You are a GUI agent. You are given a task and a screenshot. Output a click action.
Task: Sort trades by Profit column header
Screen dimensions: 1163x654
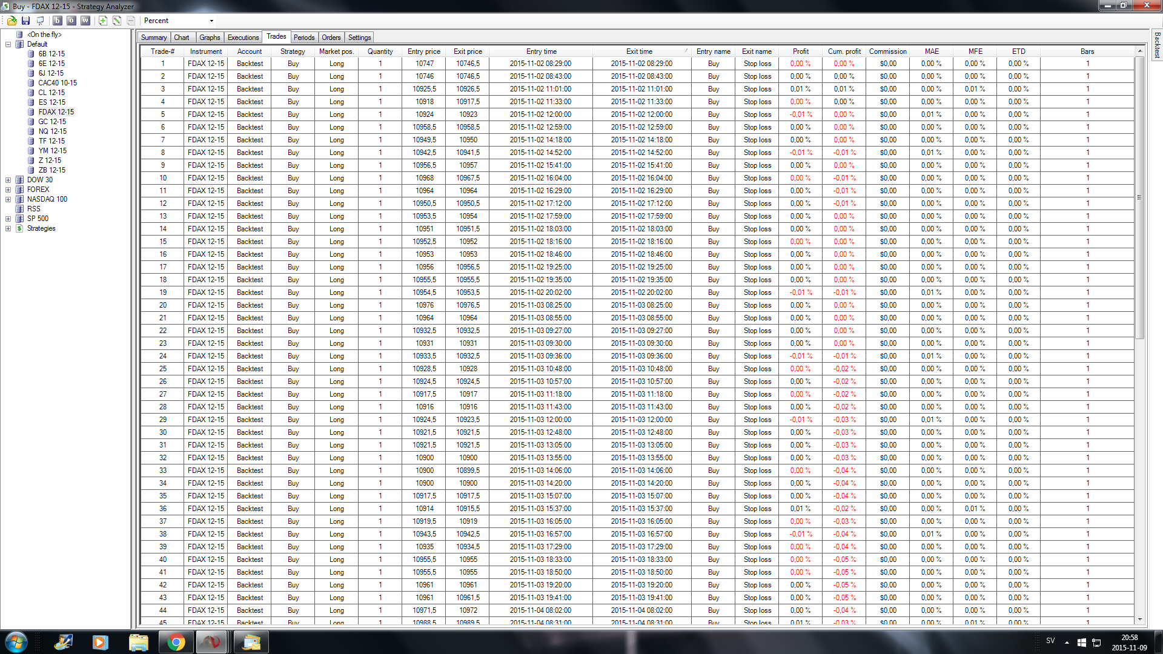(800, 51)
